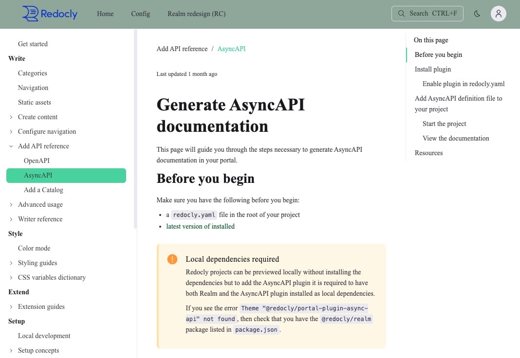
Task: Open Local development sidebar item
Action: [x=44, y=336]
